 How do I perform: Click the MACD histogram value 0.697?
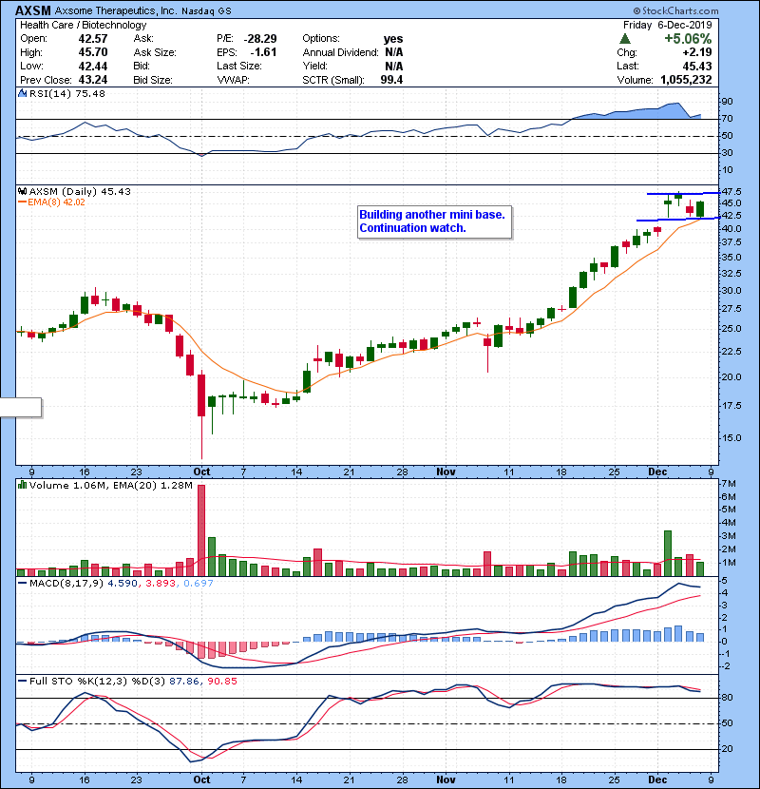(x=199, y=584)
